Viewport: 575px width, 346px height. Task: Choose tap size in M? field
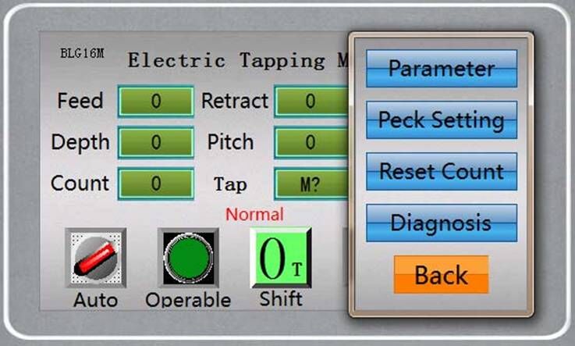312,184
